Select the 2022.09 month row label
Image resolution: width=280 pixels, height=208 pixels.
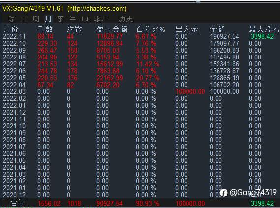[x=14, y=50]
